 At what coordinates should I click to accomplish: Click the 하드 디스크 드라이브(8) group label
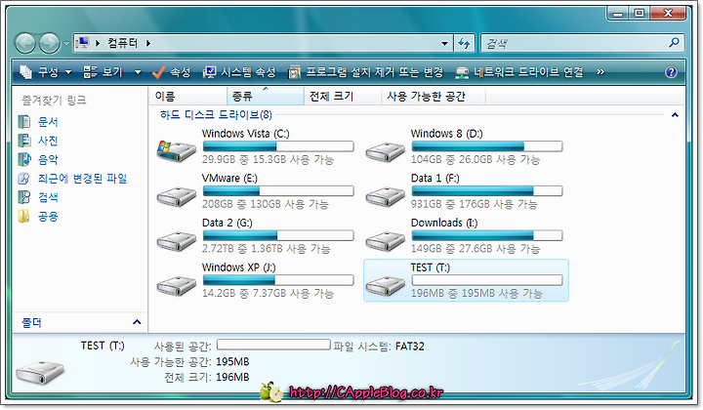[x=216, y=115]
